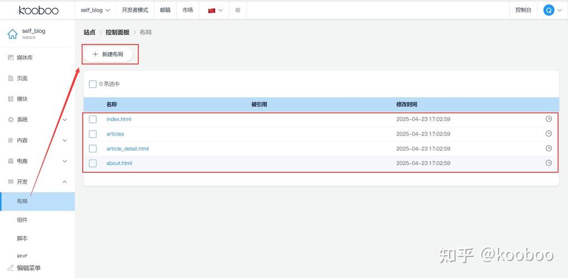This screenshot has width=568, height=278.
Task: Expand the 电商 menu chevron
Action: click(65, 161)
